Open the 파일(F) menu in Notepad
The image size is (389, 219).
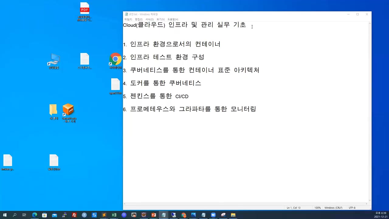point(128,19)
